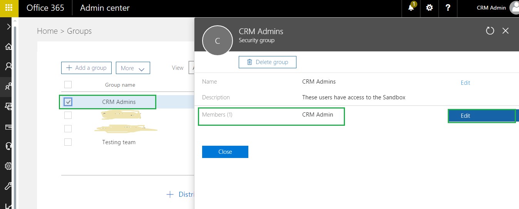Click the plus Distribution link
519x209 pixels.
click(181, 194)
